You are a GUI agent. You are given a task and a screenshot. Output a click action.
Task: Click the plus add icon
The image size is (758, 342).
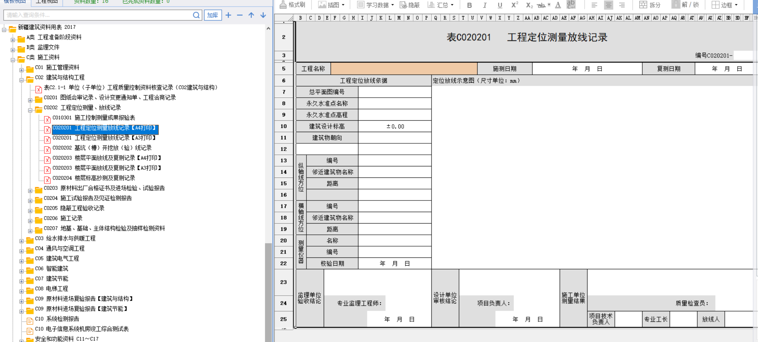tap(228, 15)
